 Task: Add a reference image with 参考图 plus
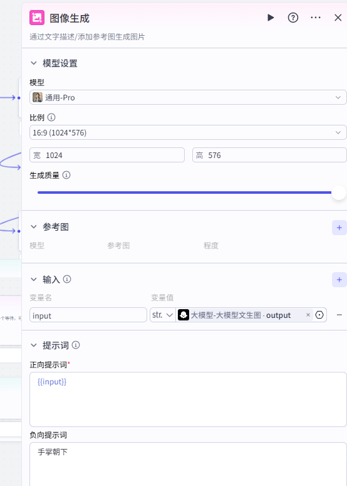[x=339, y=228]
